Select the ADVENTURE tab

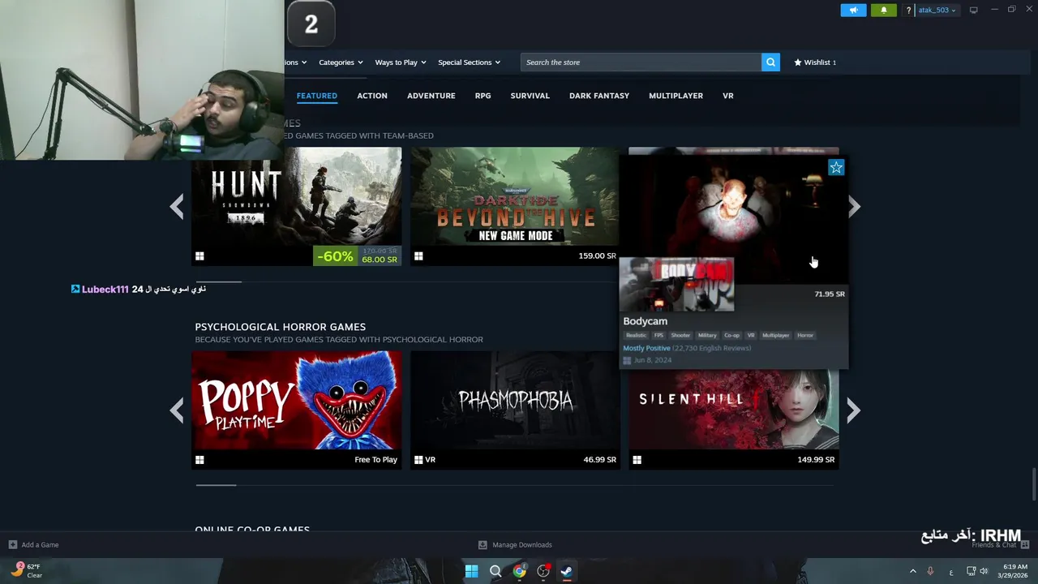[431, 96]
